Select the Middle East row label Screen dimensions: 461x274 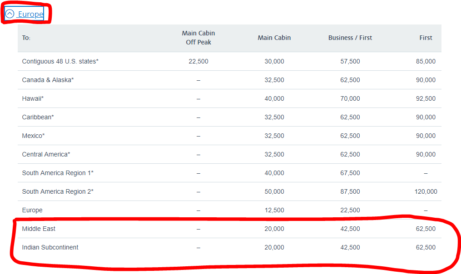pyautogui.click(x=39, y=229)
